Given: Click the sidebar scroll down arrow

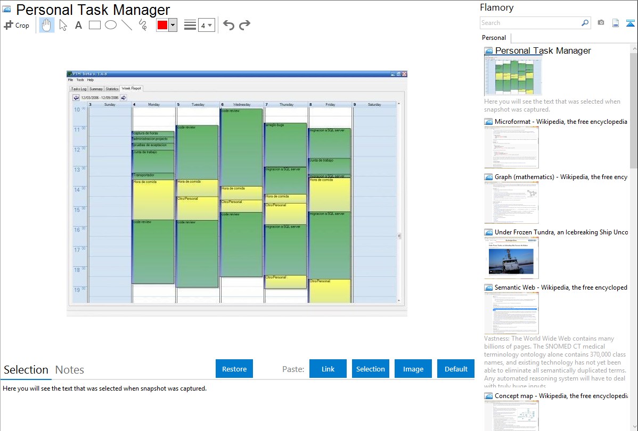Looking at the screenshot, I should click(634, 427).
